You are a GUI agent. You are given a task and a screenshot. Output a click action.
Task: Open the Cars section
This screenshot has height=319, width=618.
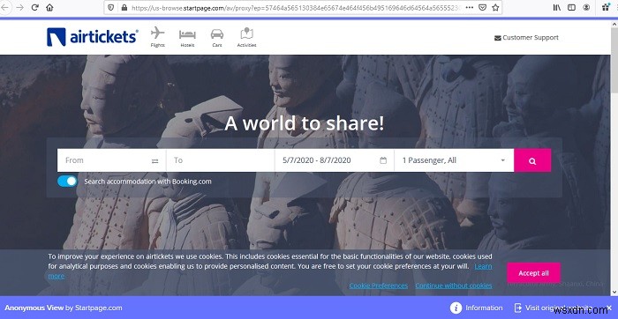pyautogui.click(x=217, y=38)
